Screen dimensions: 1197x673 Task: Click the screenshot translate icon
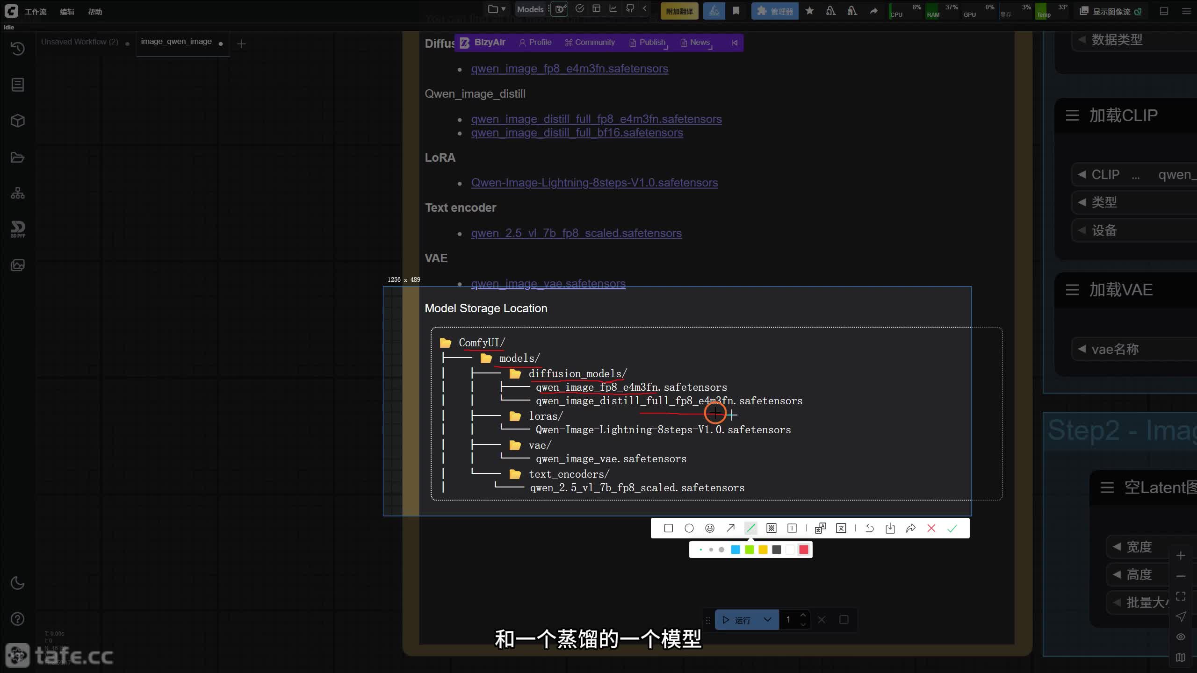coord(820,528)
